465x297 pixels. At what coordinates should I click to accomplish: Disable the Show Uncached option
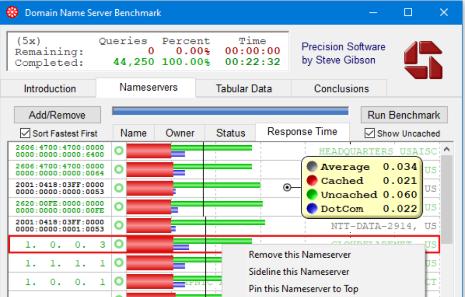(369, 133)
